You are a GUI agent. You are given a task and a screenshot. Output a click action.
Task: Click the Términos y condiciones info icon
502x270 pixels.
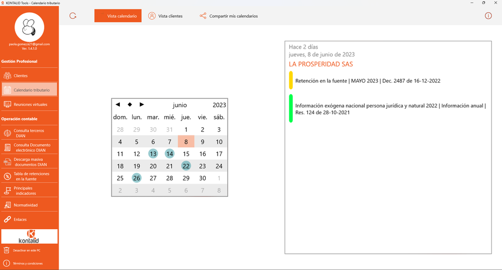coord(6,263)
